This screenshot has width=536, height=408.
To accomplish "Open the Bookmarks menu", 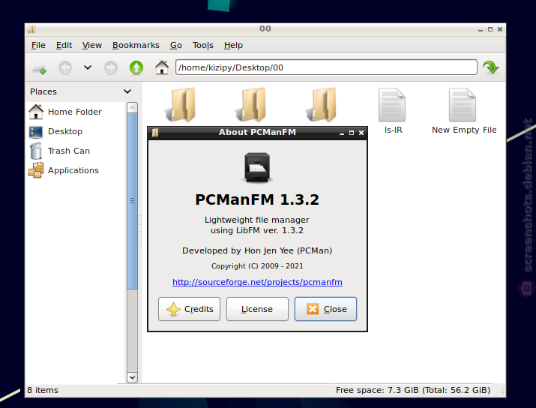I will pos(136,45).
